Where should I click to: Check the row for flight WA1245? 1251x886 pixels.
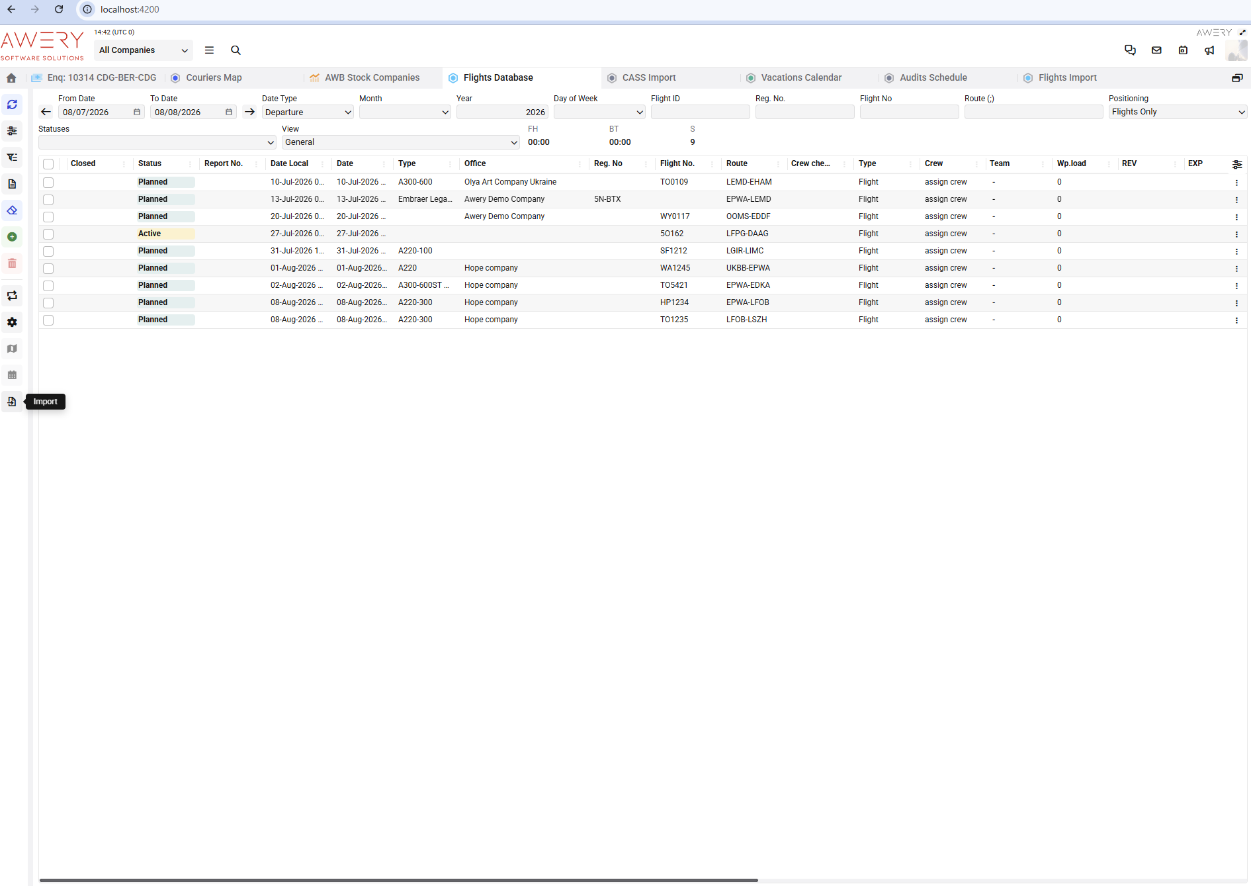point(48,269)
